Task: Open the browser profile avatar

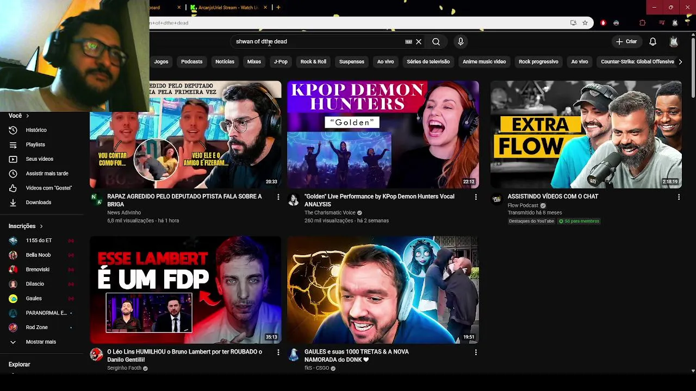Action: [675, 23]
